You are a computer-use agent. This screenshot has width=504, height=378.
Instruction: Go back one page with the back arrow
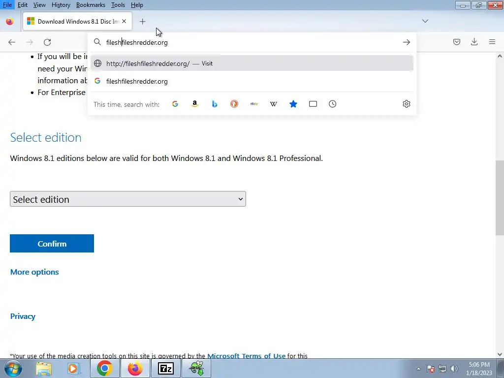click(12, 42)
